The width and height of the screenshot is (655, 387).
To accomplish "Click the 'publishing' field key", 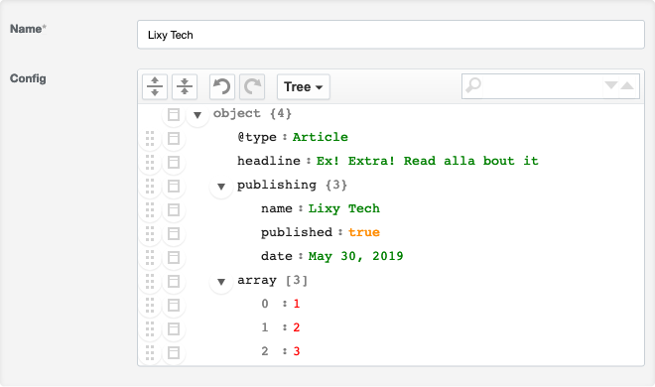I will coord(277,185).
